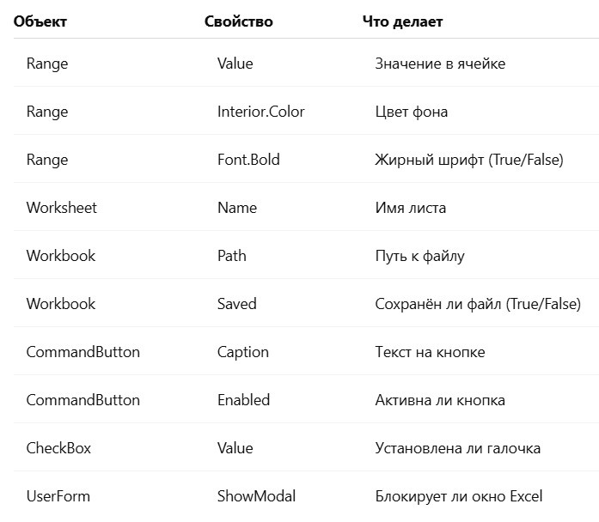Click the Имя листа description
The image size is (599, 522).
[x=411, y=208]
